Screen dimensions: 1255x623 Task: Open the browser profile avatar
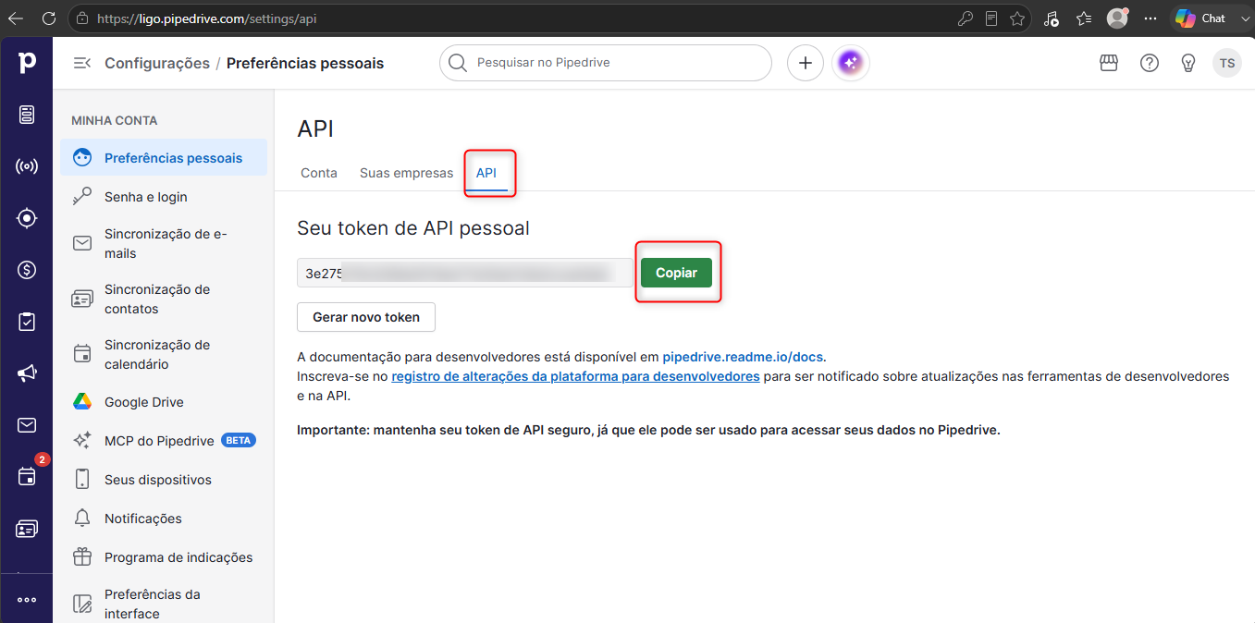[x=1117, y=18]
